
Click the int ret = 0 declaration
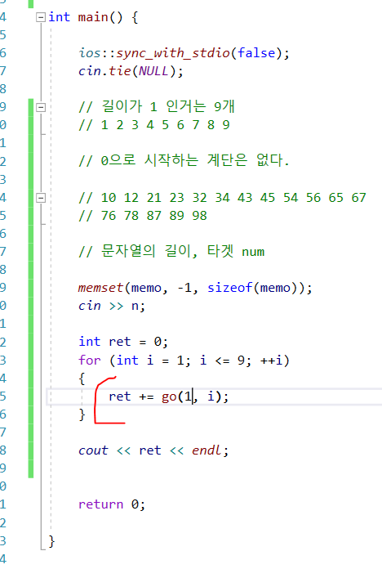(x=123, y=342)
